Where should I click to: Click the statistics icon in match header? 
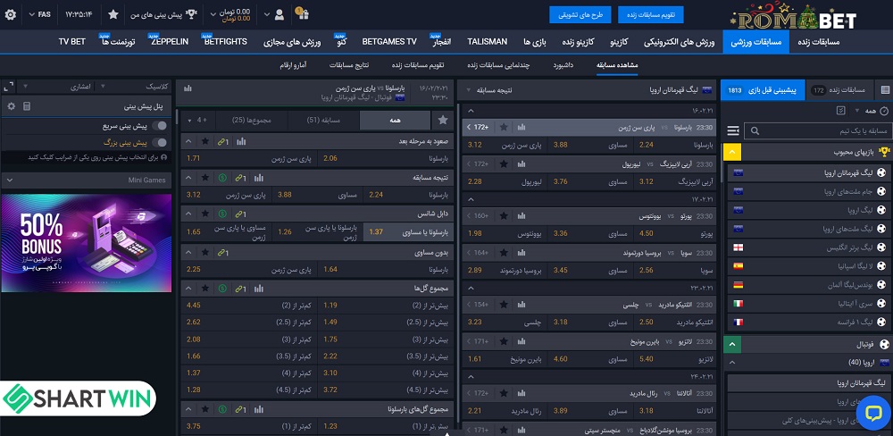point(188,89)
